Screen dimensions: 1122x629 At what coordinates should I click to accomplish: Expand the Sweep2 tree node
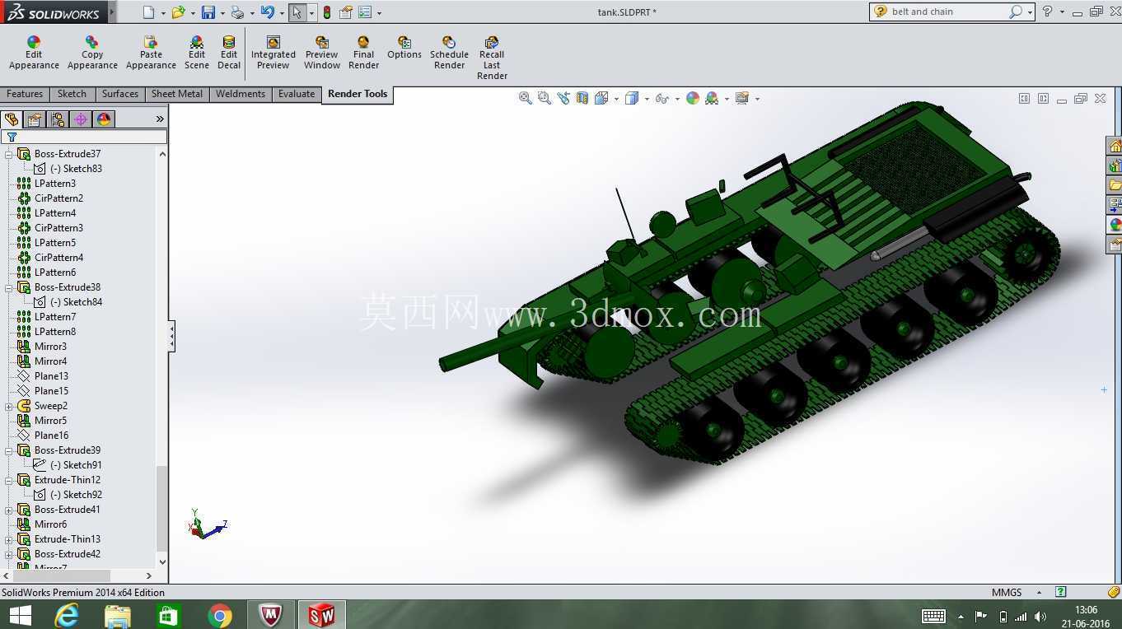[x=9, y=406]
